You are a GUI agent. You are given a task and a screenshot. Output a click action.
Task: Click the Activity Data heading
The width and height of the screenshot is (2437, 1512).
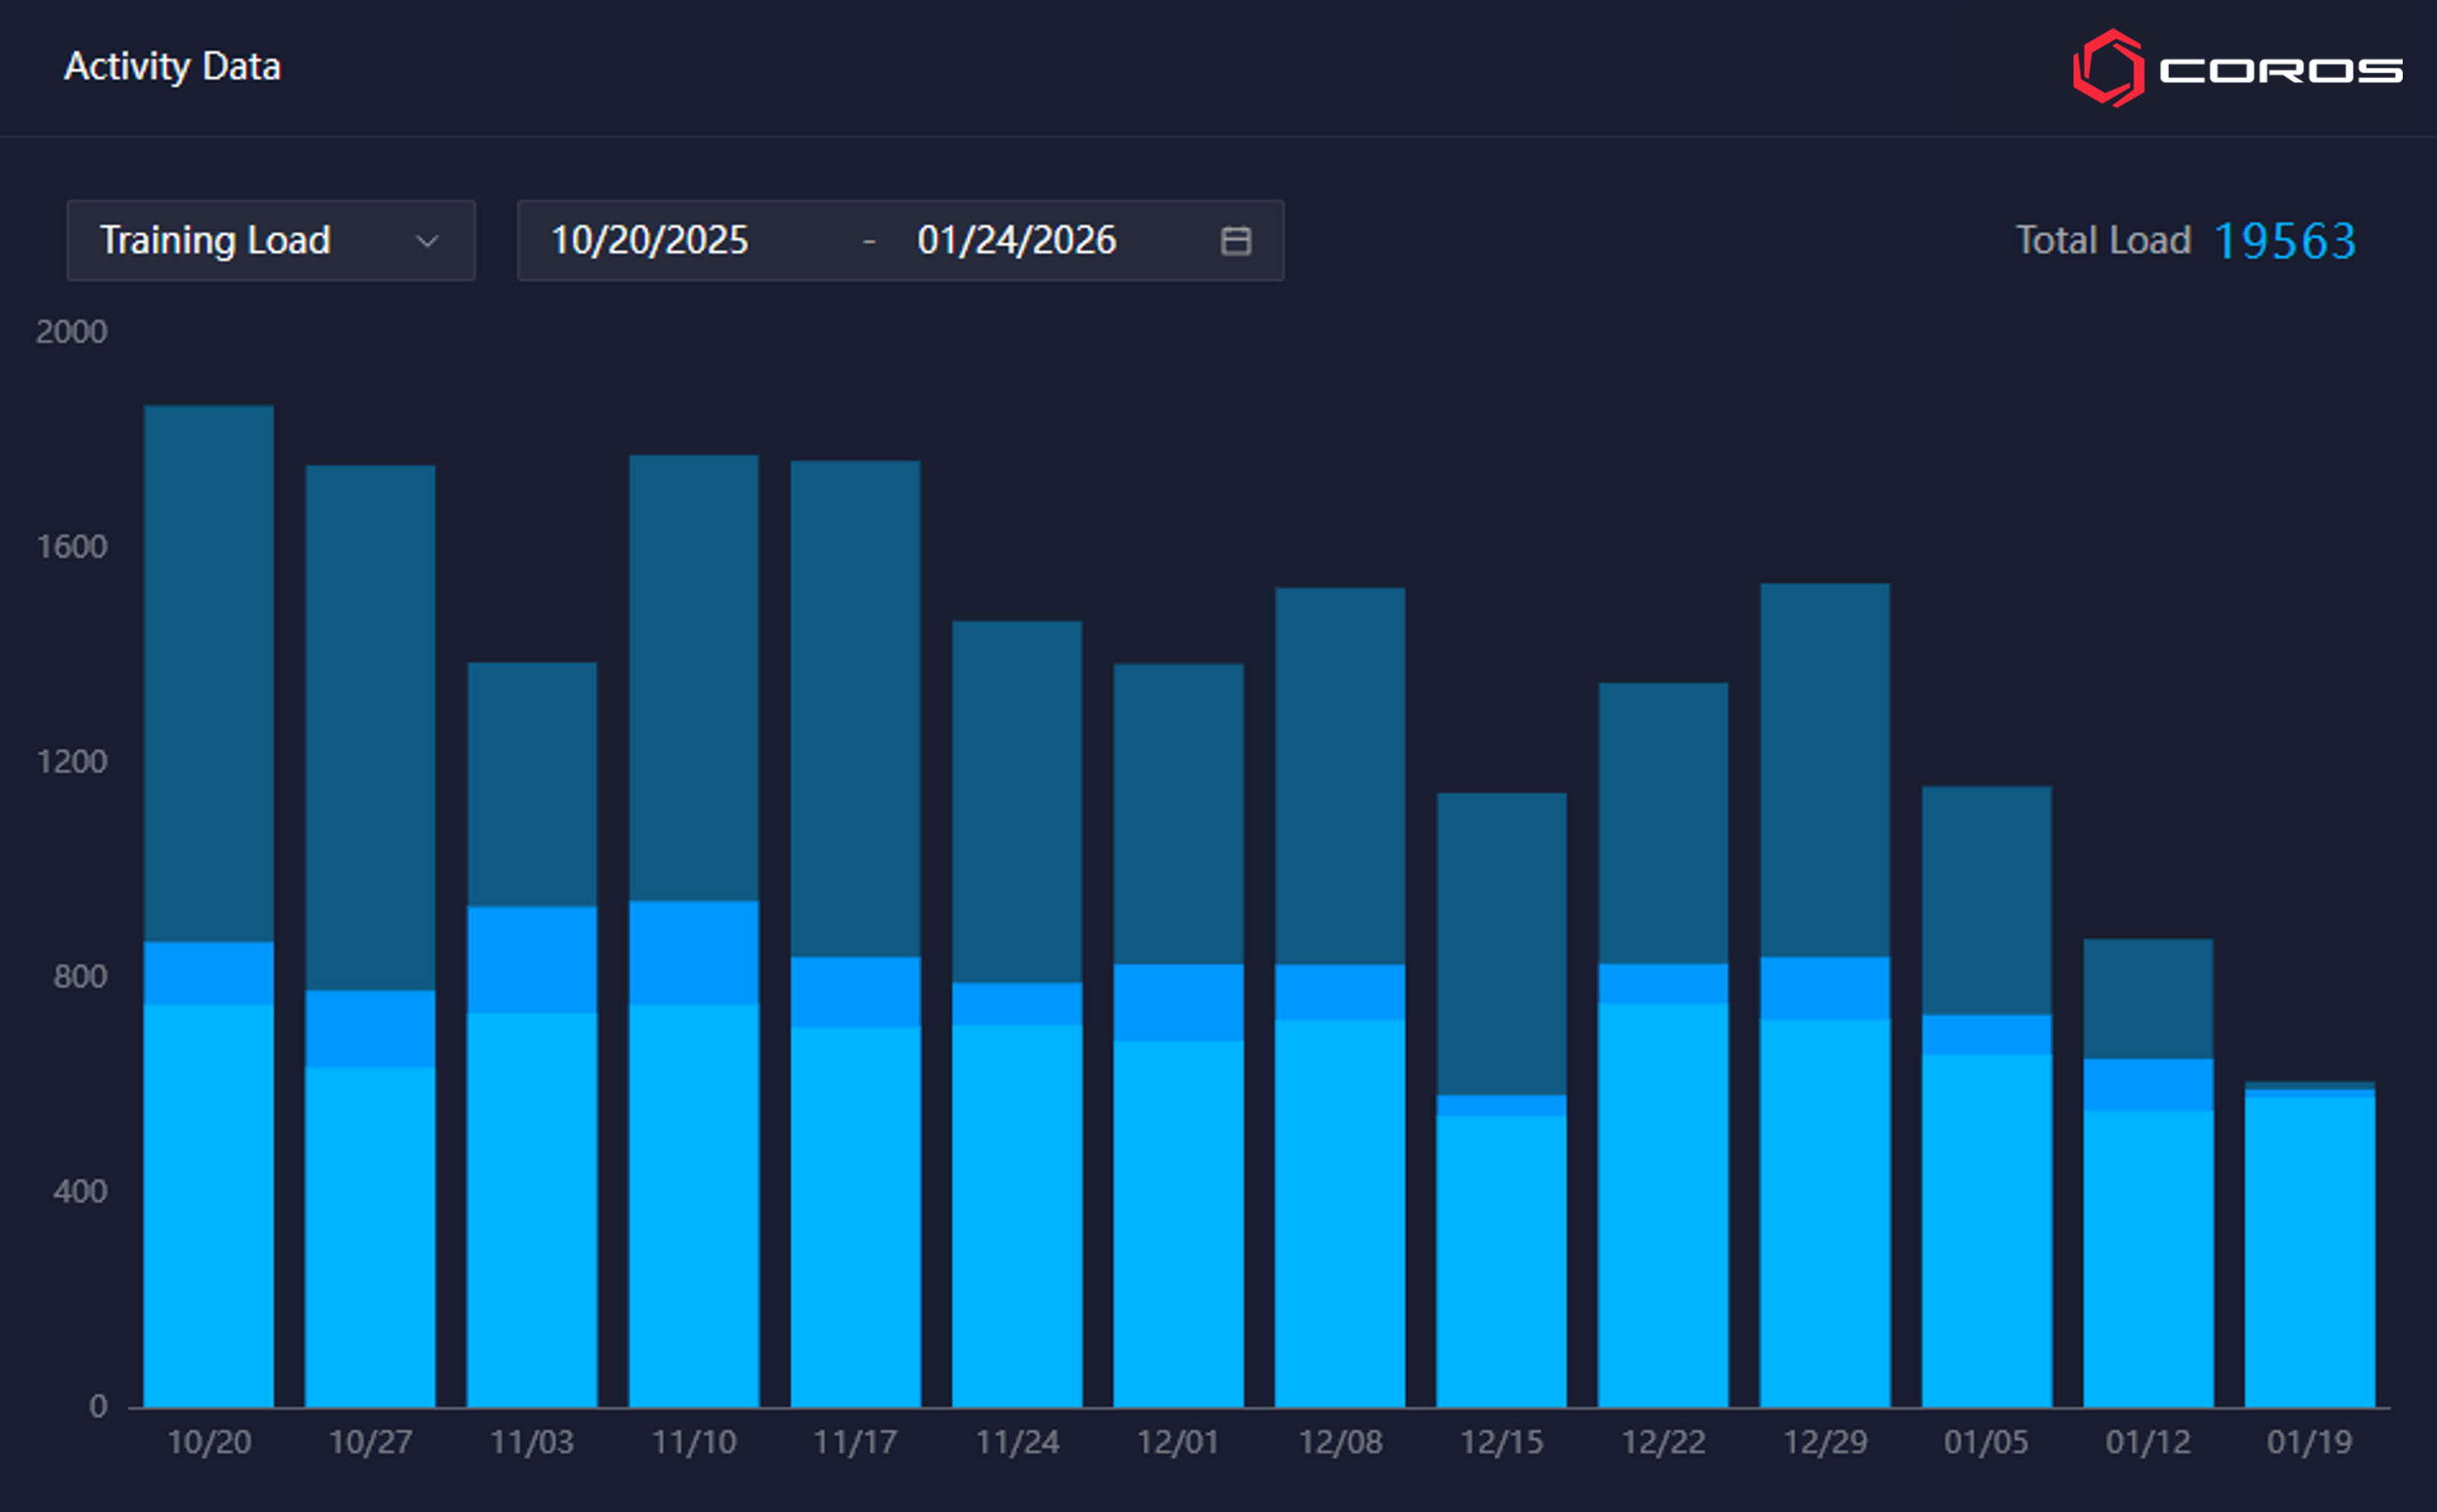pos(172,67)
